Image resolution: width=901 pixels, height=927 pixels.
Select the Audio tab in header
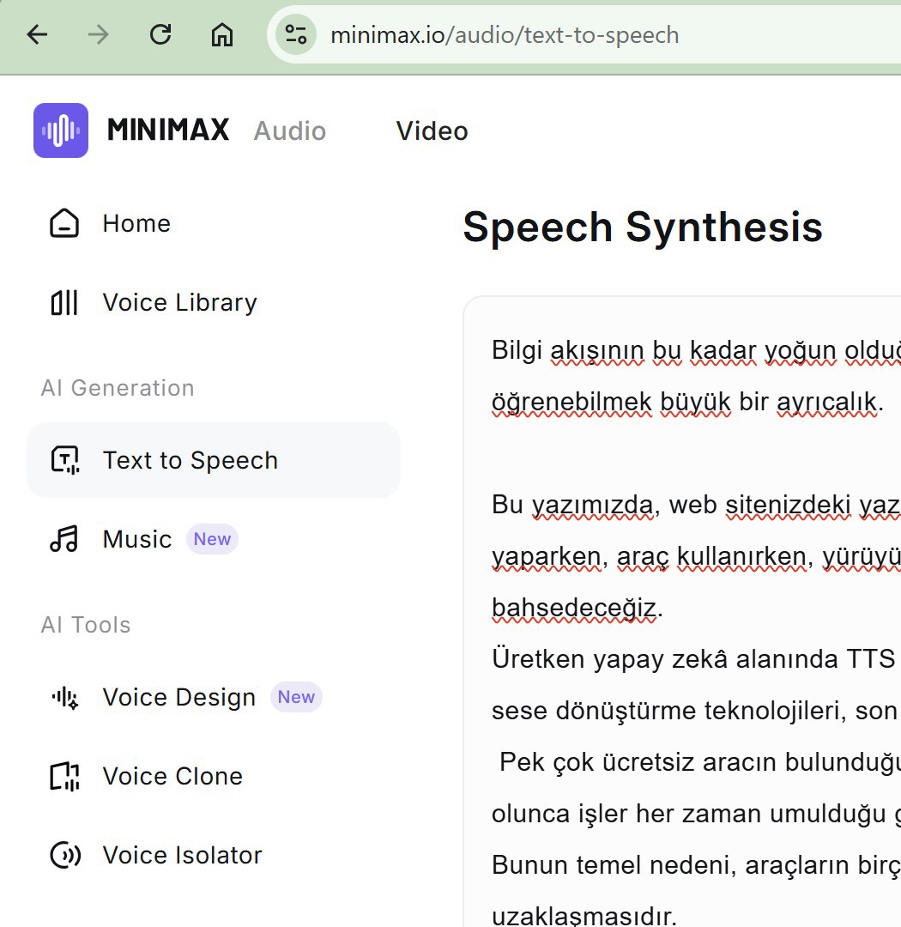point(290,130)
